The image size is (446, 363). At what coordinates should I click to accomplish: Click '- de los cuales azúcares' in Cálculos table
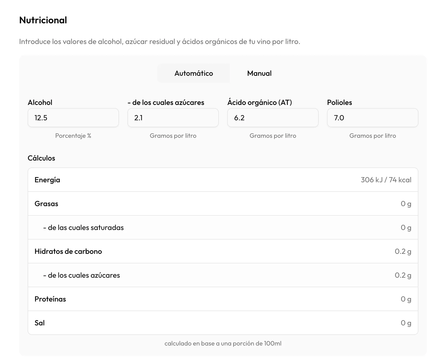(x=82, y=275)
